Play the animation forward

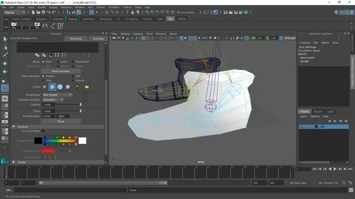pos(335,169)
